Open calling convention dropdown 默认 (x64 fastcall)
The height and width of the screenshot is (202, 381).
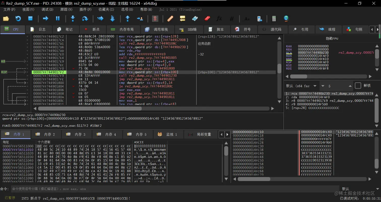tap(301, 86)
